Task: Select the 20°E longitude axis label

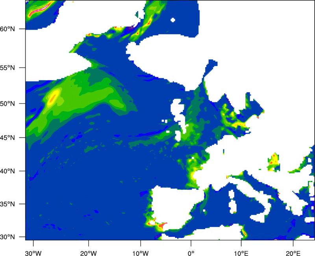Action: coord(293,253)
